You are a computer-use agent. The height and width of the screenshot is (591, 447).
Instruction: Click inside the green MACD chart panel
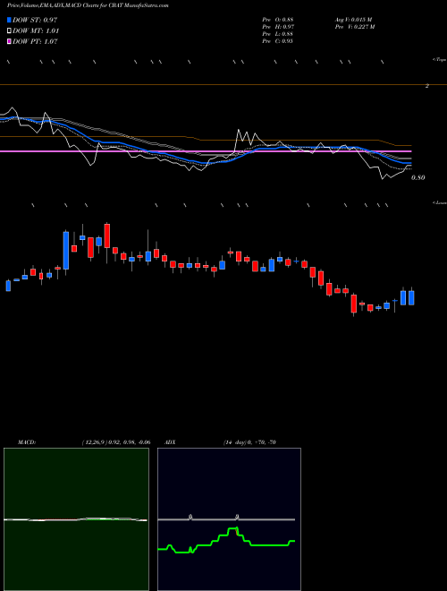click(76, 519)
